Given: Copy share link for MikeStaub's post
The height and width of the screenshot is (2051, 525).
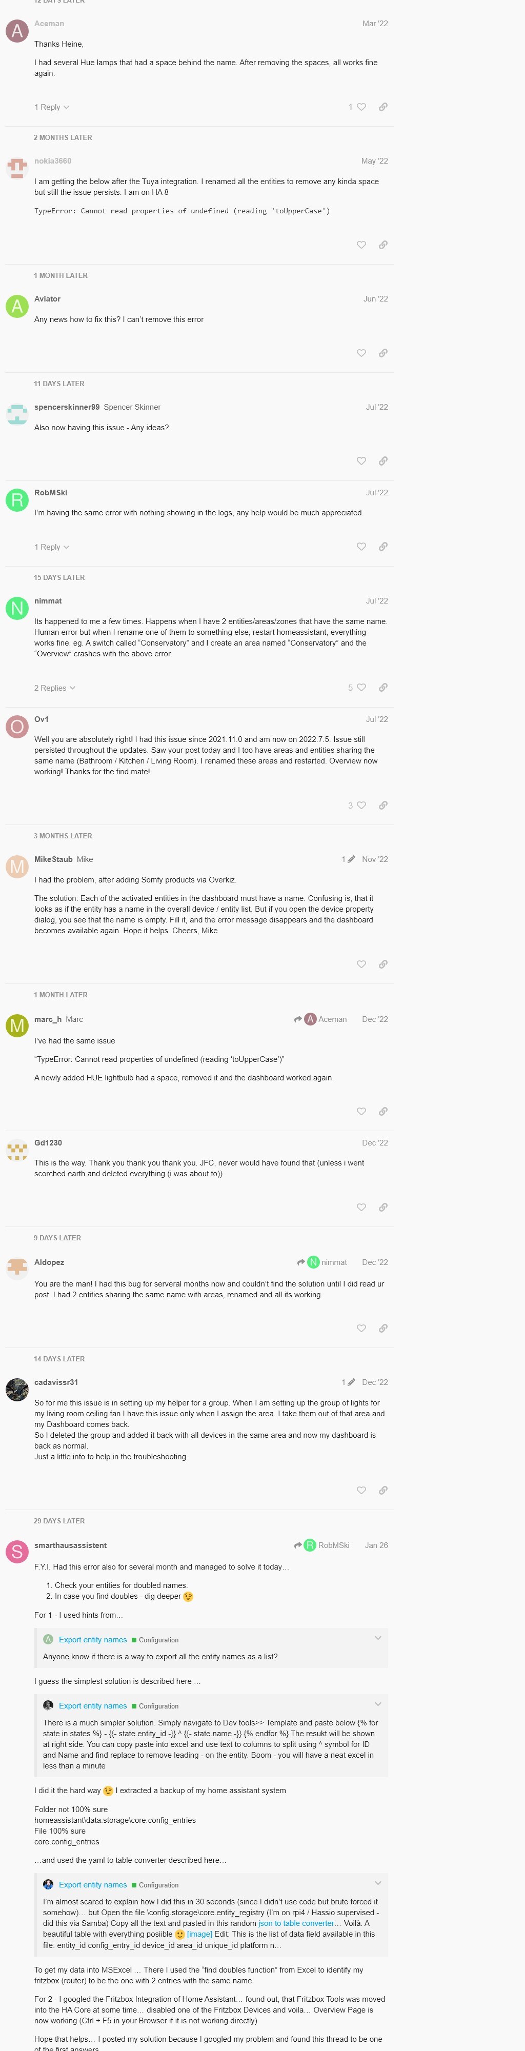Looking at the screenshot, I should point(383,964).
